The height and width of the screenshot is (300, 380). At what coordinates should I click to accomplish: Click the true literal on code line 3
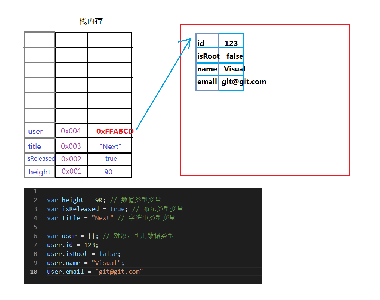click(117, 209)
